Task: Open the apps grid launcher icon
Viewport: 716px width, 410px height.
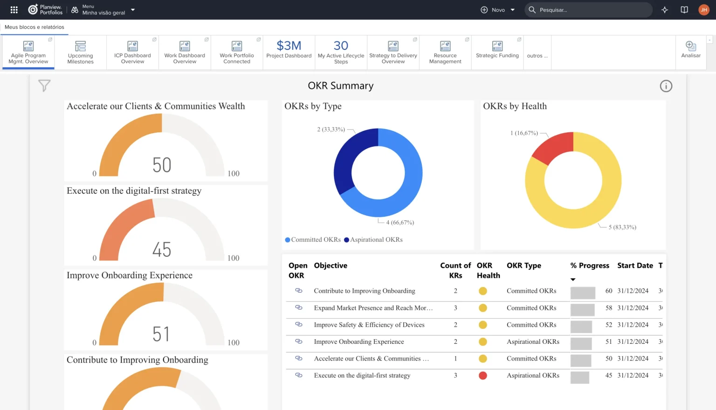Action: click(14, 10)
